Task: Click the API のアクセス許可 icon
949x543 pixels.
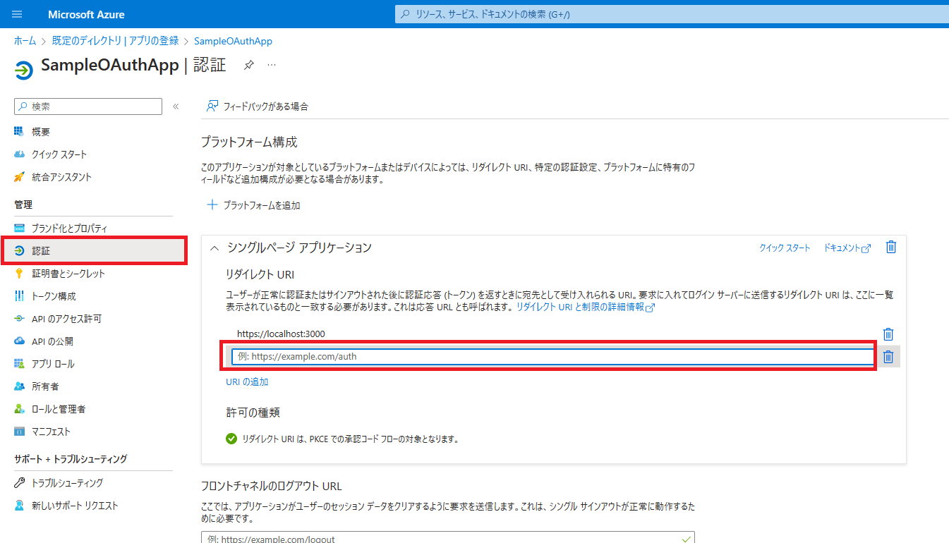Action: pyautogui.click(x=20, y=319)
